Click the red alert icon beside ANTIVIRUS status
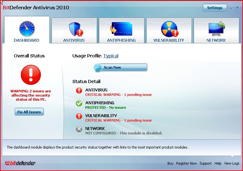Screen dimensions: 243x171 click(x=79, y=90)
